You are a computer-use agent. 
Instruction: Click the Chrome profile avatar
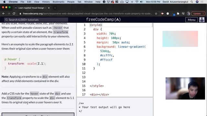click(x=188, y=14)
